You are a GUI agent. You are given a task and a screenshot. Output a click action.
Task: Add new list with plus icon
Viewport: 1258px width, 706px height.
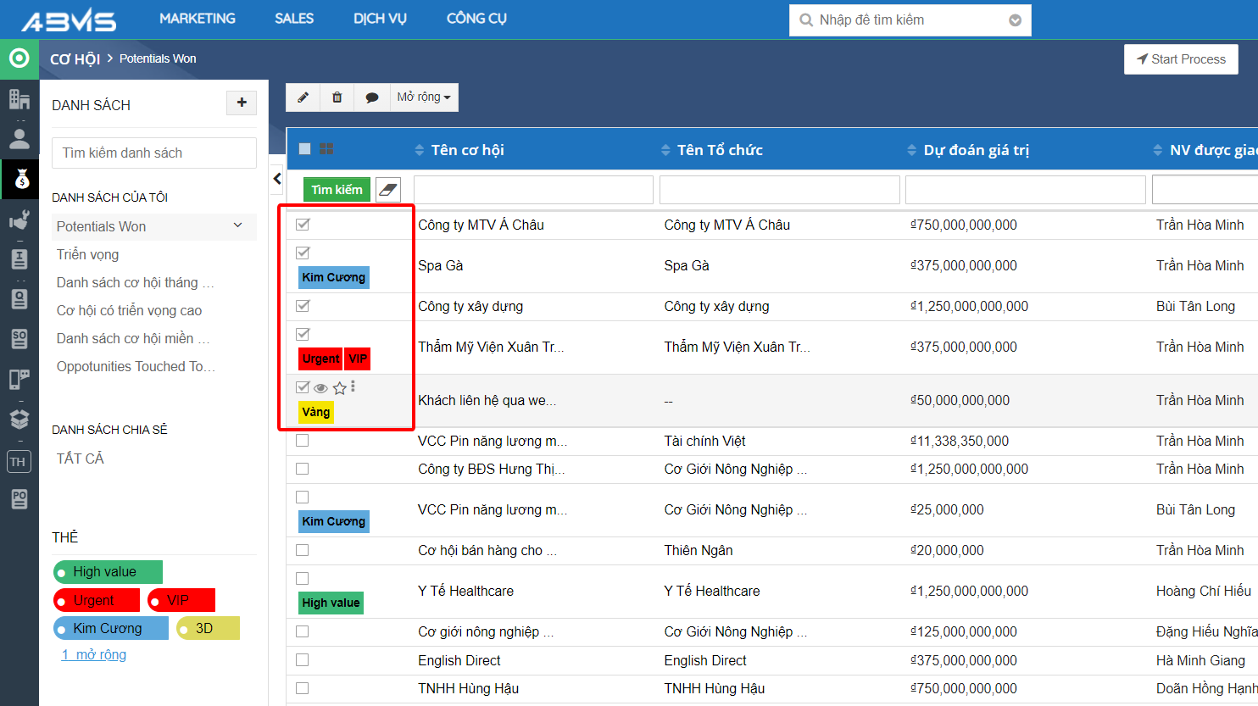coord(242,103)
